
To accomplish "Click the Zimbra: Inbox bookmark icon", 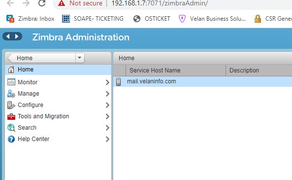I will pos(10,19).
